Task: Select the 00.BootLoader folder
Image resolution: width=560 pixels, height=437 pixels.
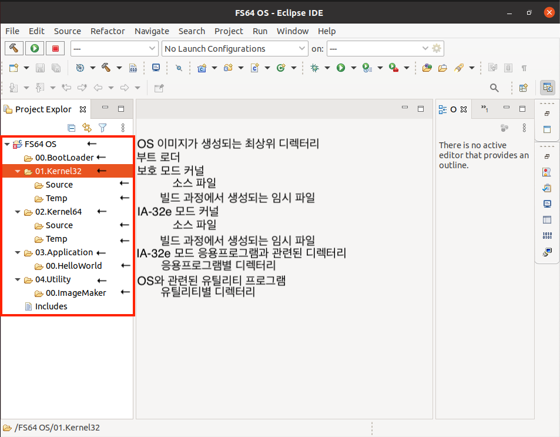Action: 64,158
